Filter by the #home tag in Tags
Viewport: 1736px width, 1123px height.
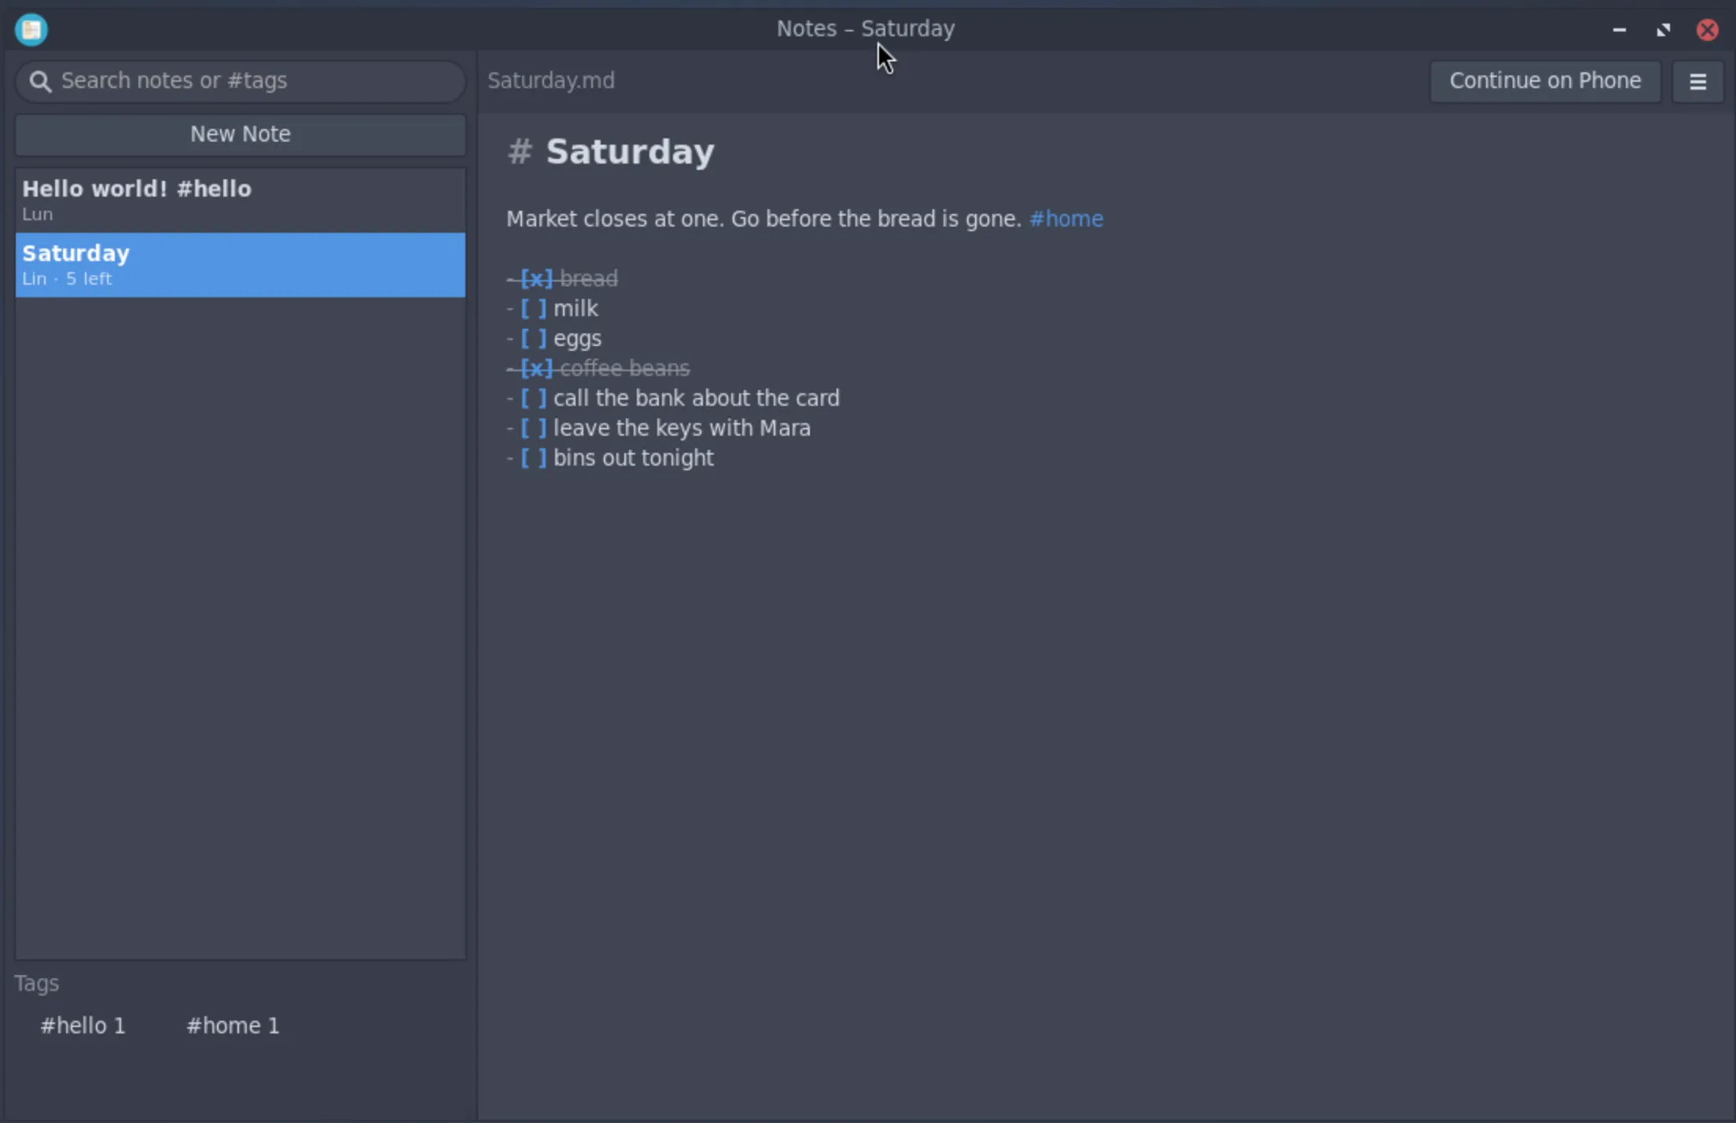(233, 1025)
